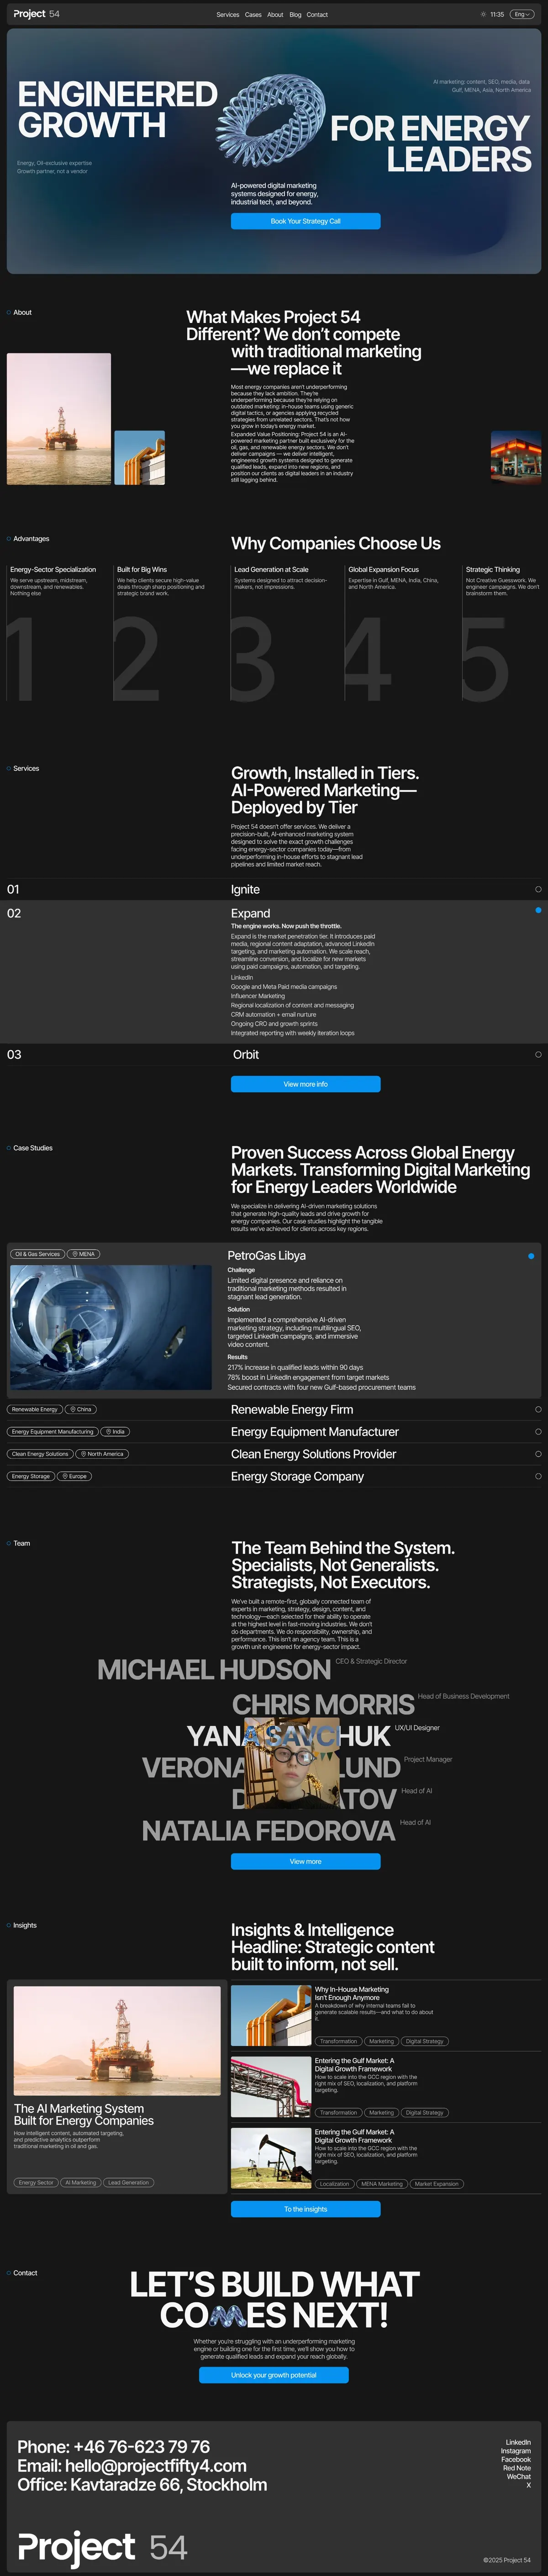Open the Eng language dropdown
This screenshot has height=2576, width=548.
tap(522, 15)
